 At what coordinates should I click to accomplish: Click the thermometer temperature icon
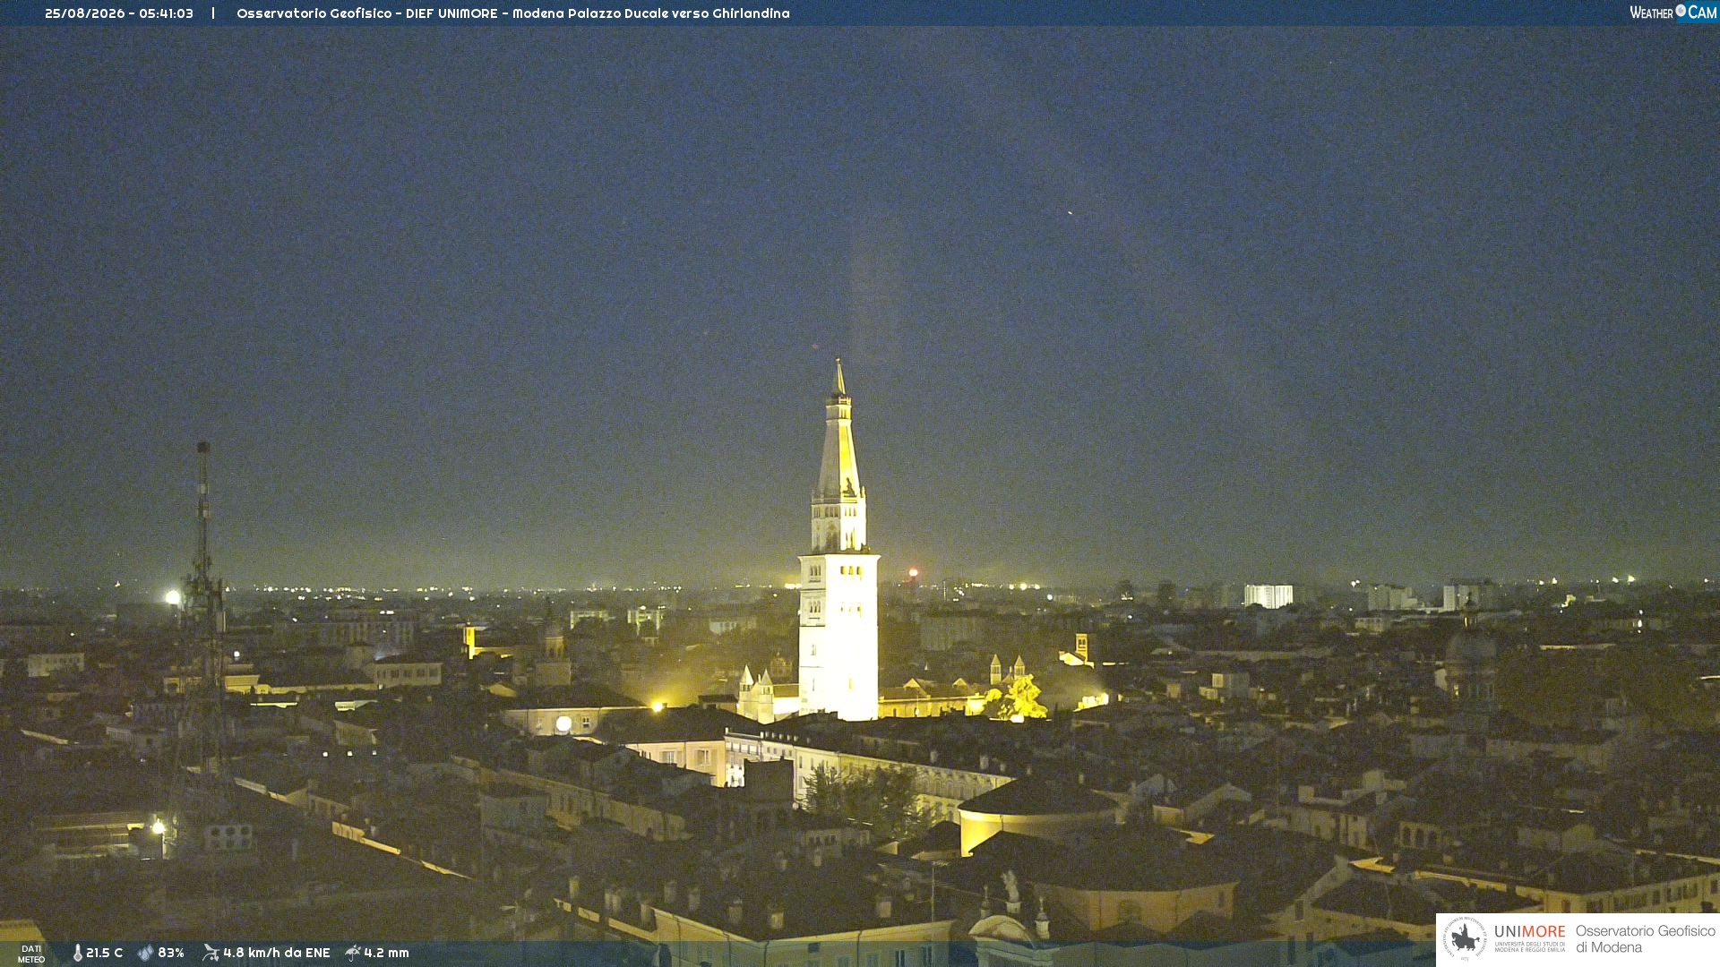pos(77,953)
